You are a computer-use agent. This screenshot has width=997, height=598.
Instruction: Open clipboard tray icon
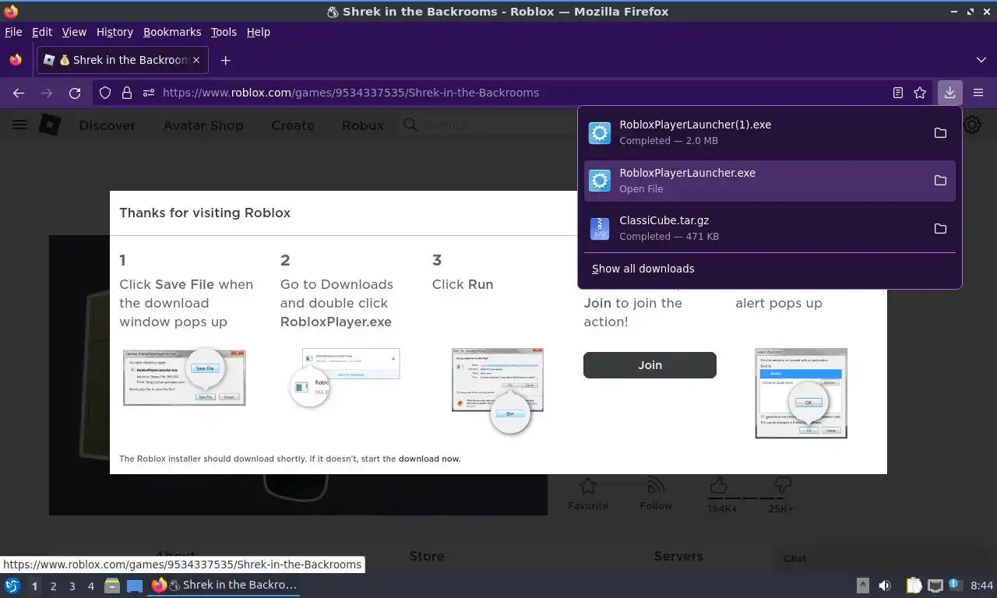[914, 586]
